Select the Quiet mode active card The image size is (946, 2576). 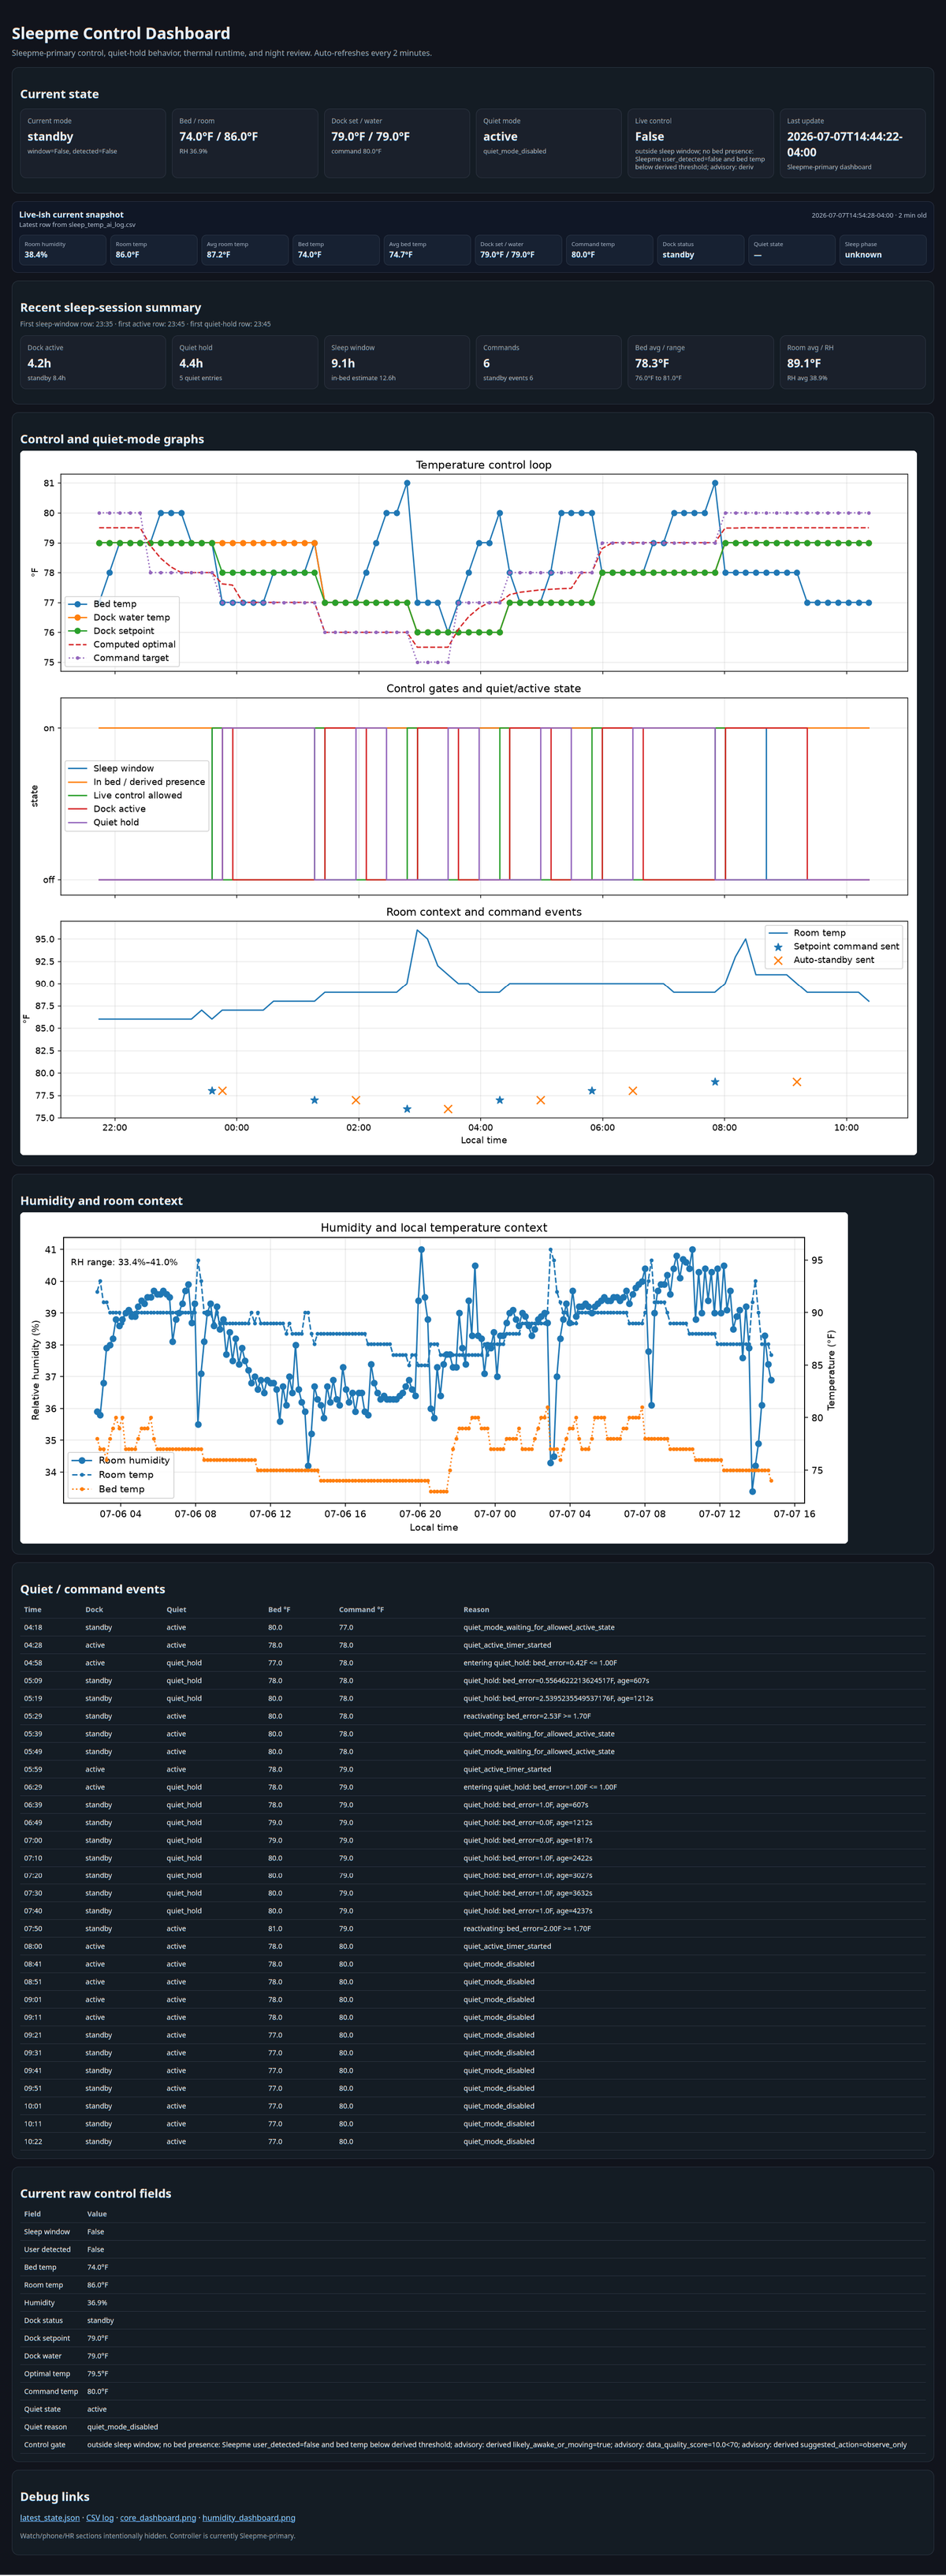point(549,143)
